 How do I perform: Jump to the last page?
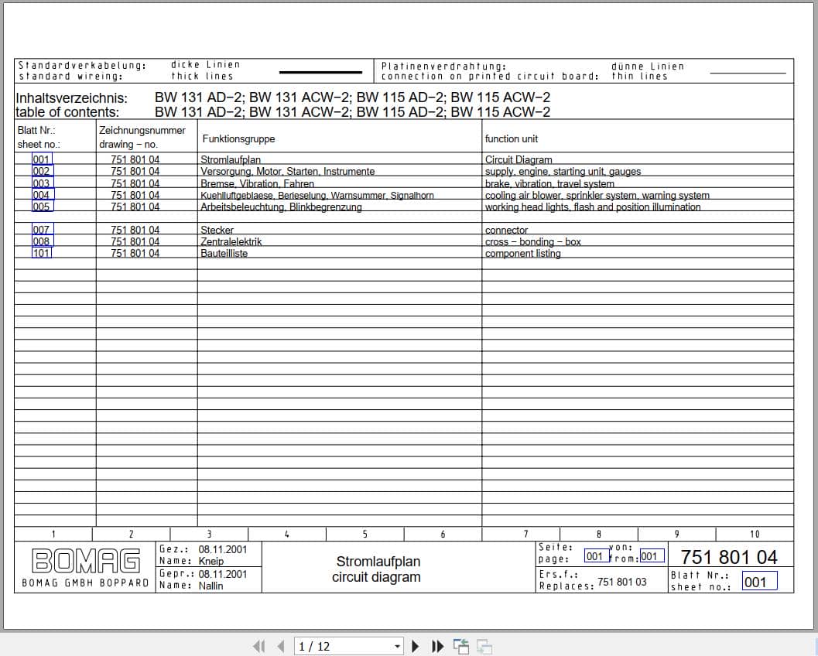(x=436, y=646)
